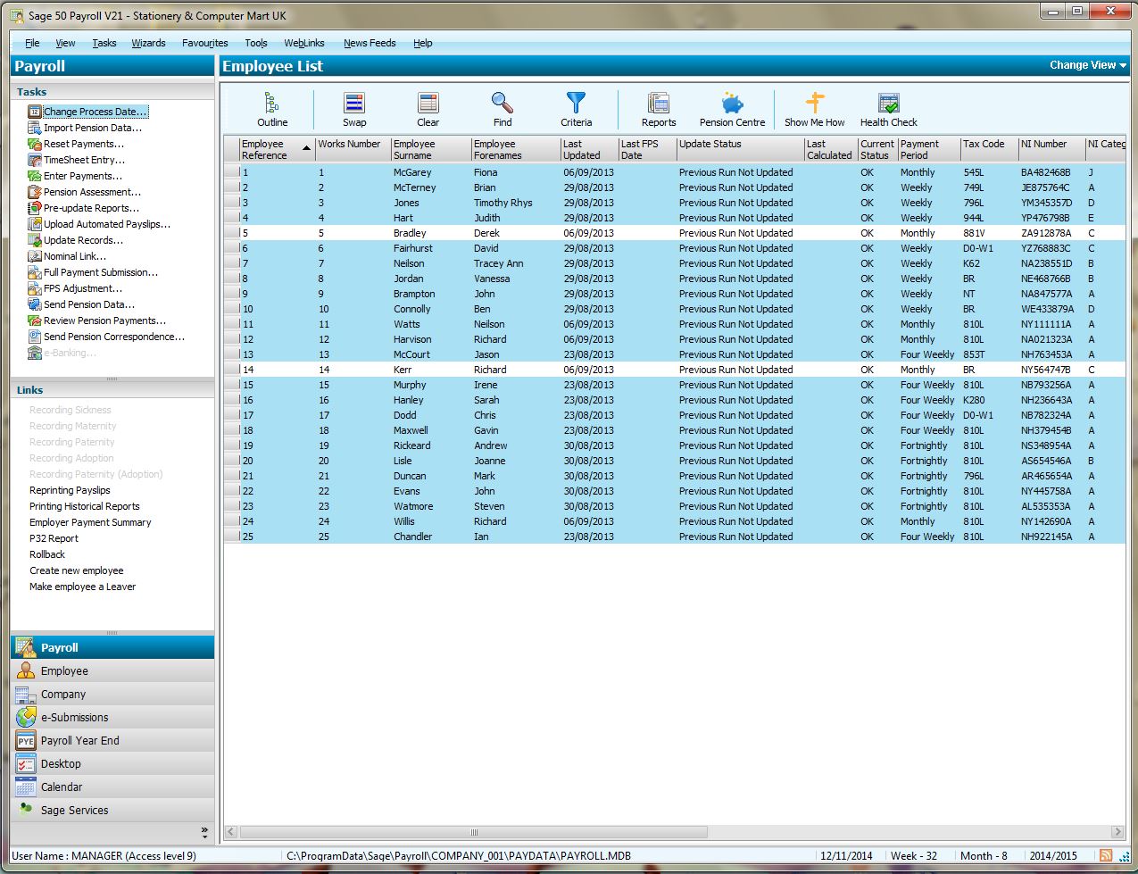Open the Tools menu
This screenshot has width=1138, height=874.
tap(256, 43)
